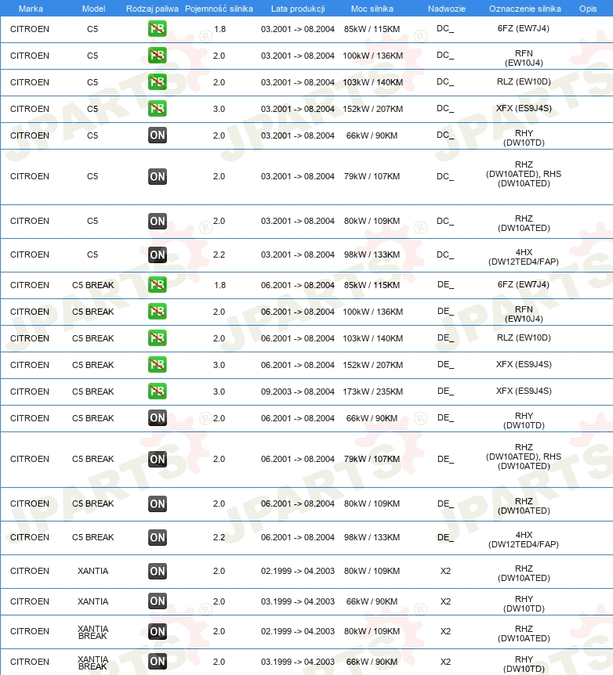Viewport: 613px width, 675px height.
Task: Select '4HX (DW12TED4/FAP)' in C5 DC_ row
Action: (524, 257)
